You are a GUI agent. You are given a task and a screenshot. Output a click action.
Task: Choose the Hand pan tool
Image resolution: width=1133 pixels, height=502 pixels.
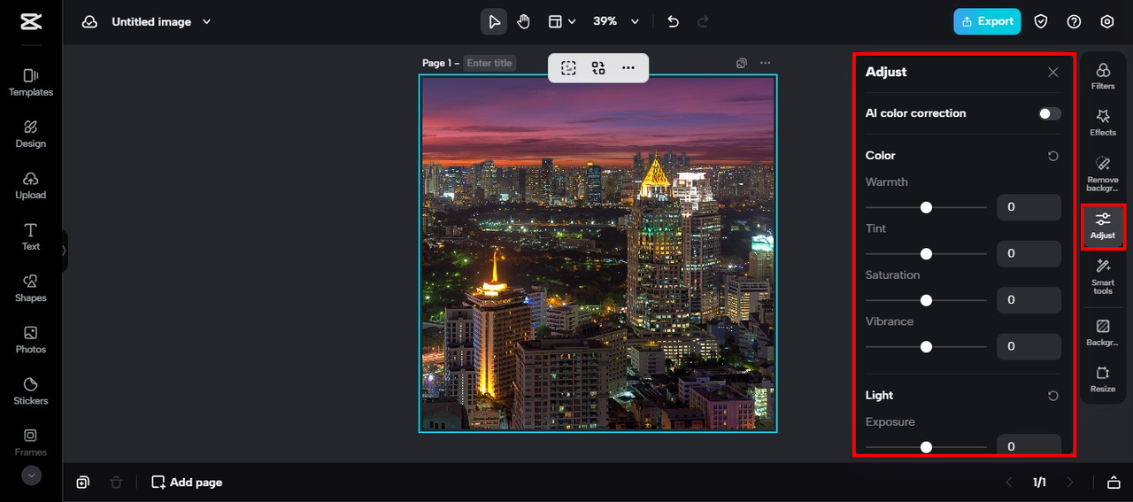[523, 22]
